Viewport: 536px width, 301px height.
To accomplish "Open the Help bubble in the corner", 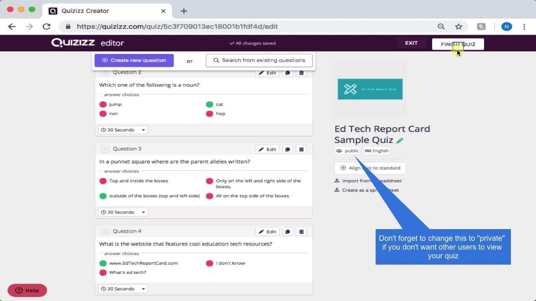I will click(x=27, y=290).
